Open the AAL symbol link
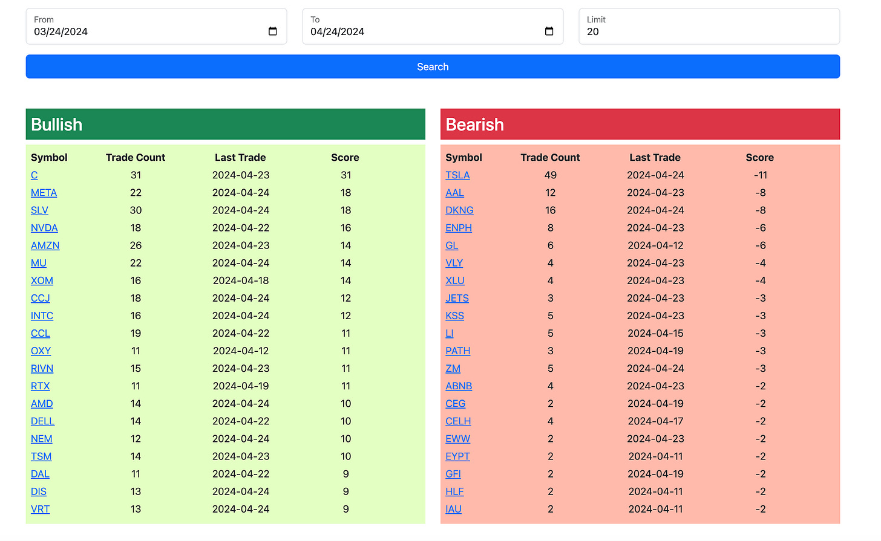Image resolution: width=881 pixels, height=541 pixels. [x=454, y=193]
